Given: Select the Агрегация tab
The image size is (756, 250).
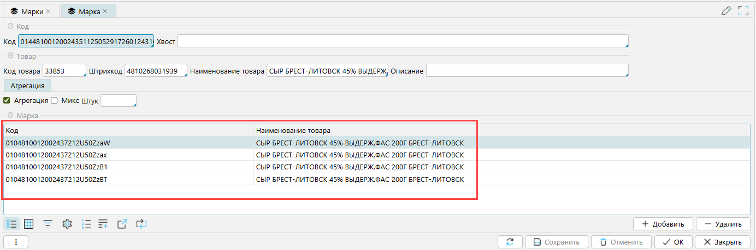Looking at the screenshot, I should [x=27, y=86].
